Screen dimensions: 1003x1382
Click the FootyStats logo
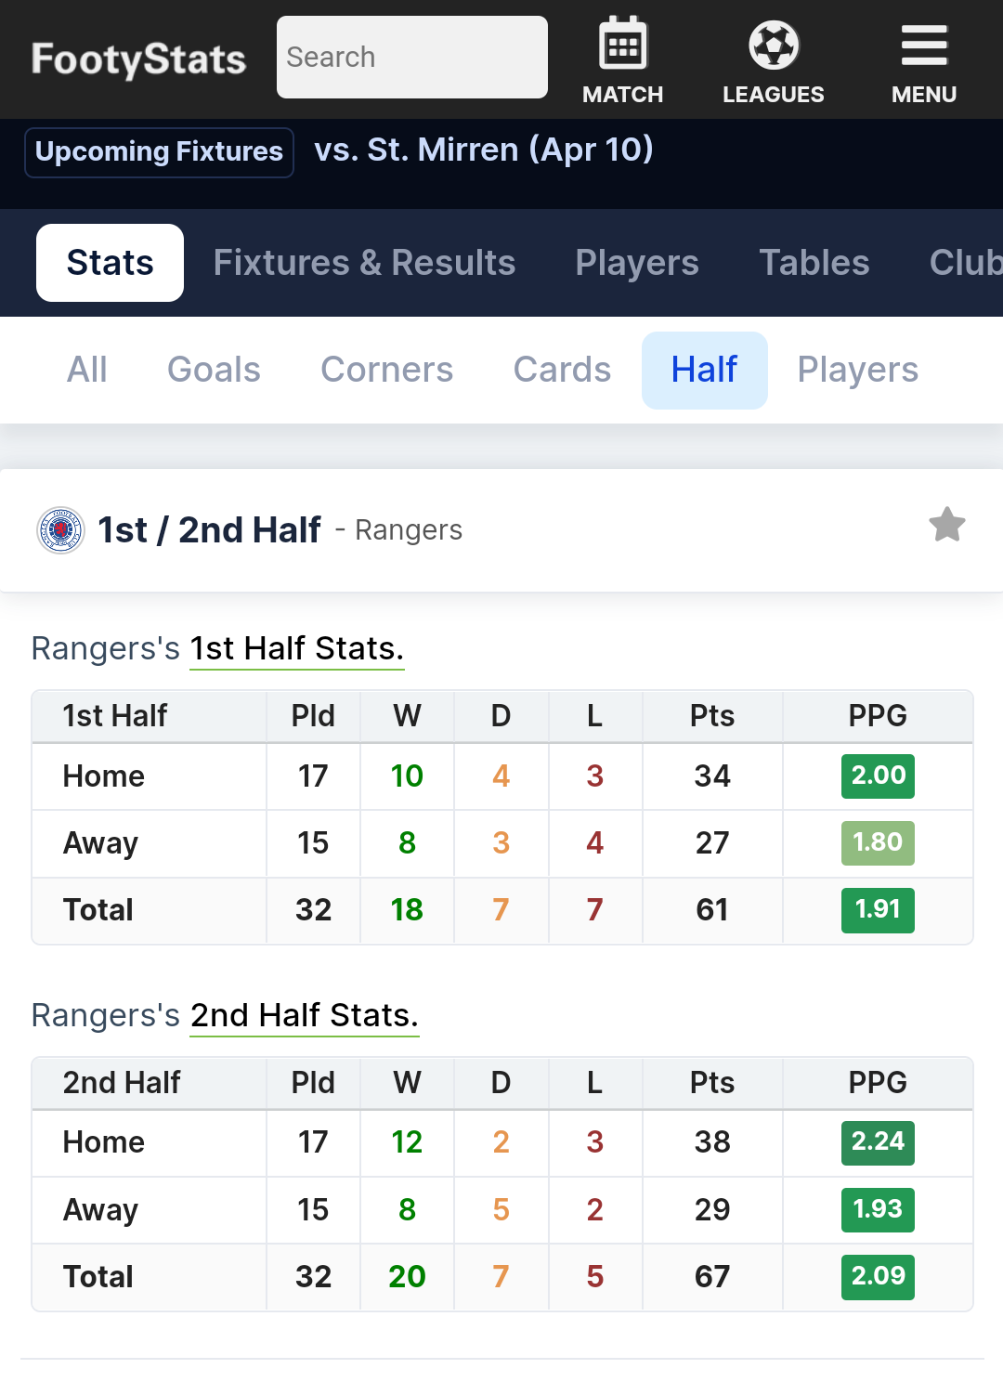click(138, 59)
